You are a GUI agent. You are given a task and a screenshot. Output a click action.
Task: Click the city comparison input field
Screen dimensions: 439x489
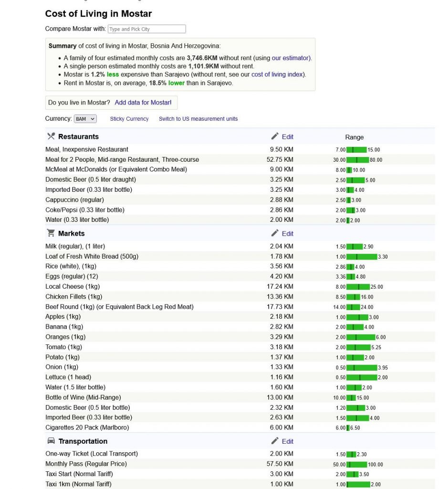pyautogui.click(x=147, y=29)
